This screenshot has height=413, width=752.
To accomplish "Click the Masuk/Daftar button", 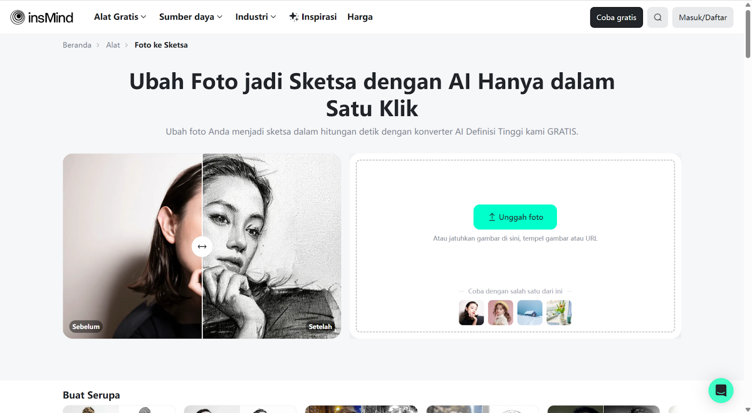I will tap(703, 17).
